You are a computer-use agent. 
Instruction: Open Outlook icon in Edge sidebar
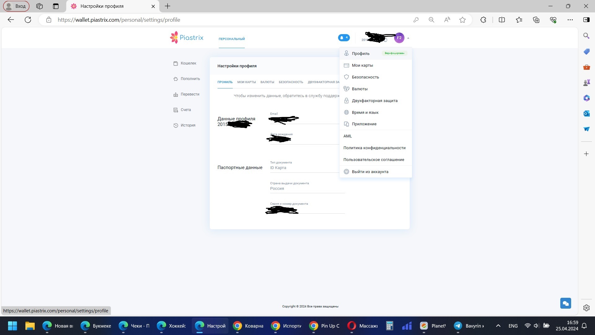(x=586, y=114)
